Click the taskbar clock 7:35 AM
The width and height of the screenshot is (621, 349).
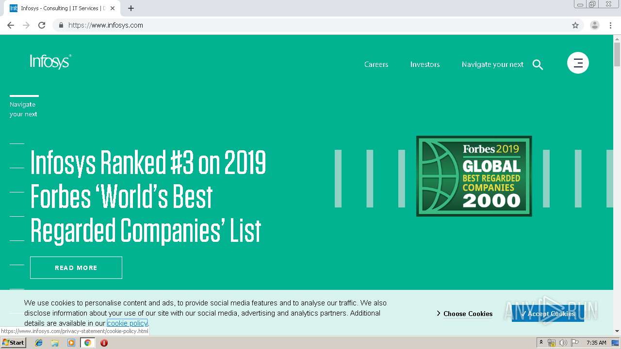pos(596,343)
